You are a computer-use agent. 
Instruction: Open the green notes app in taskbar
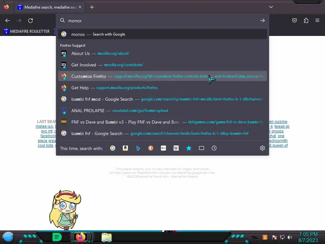(57, 237)
